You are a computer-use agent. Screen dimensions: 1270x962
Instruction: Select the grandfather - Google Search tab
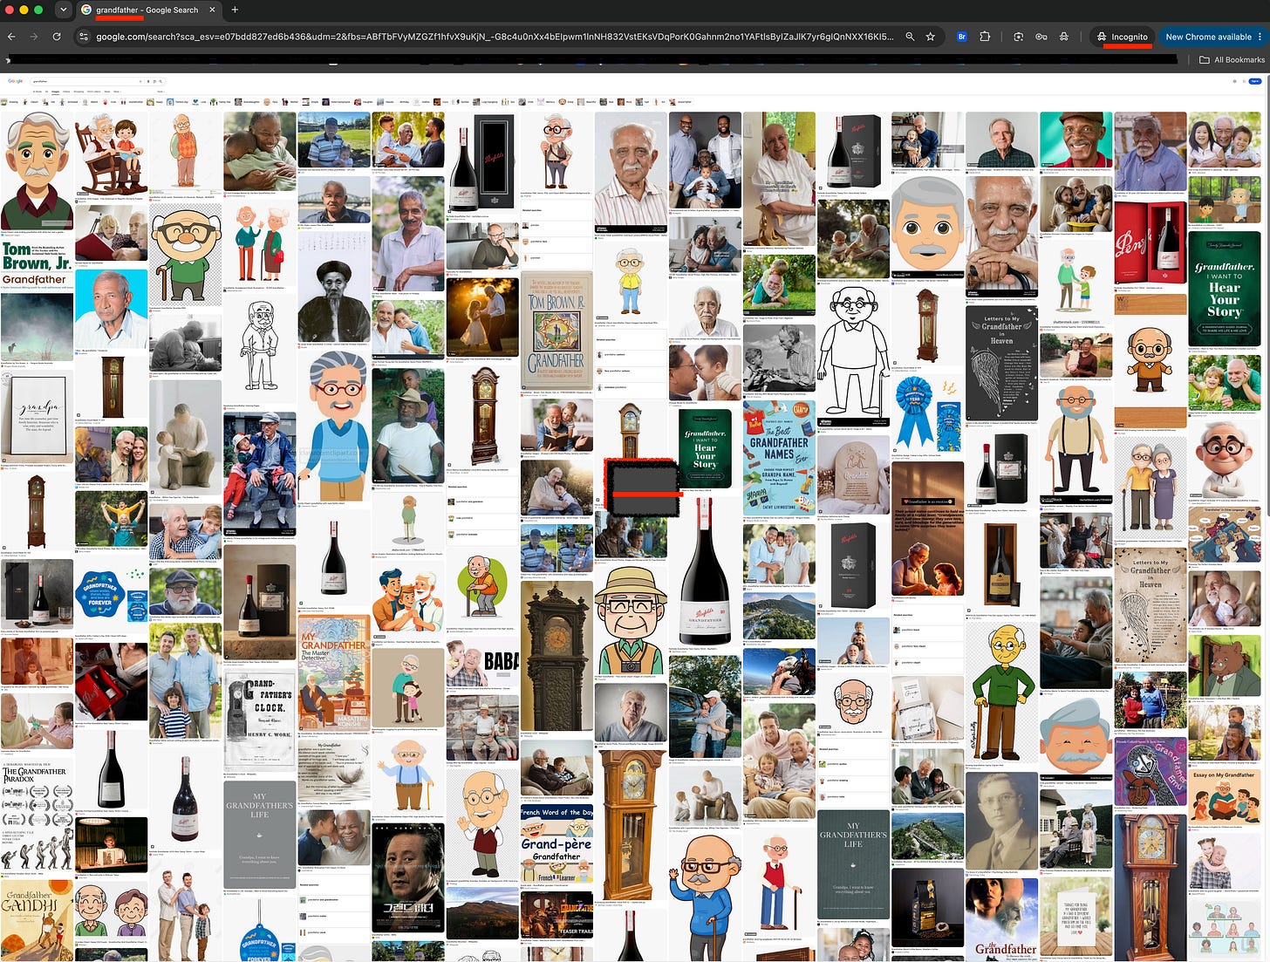[148, 10]
